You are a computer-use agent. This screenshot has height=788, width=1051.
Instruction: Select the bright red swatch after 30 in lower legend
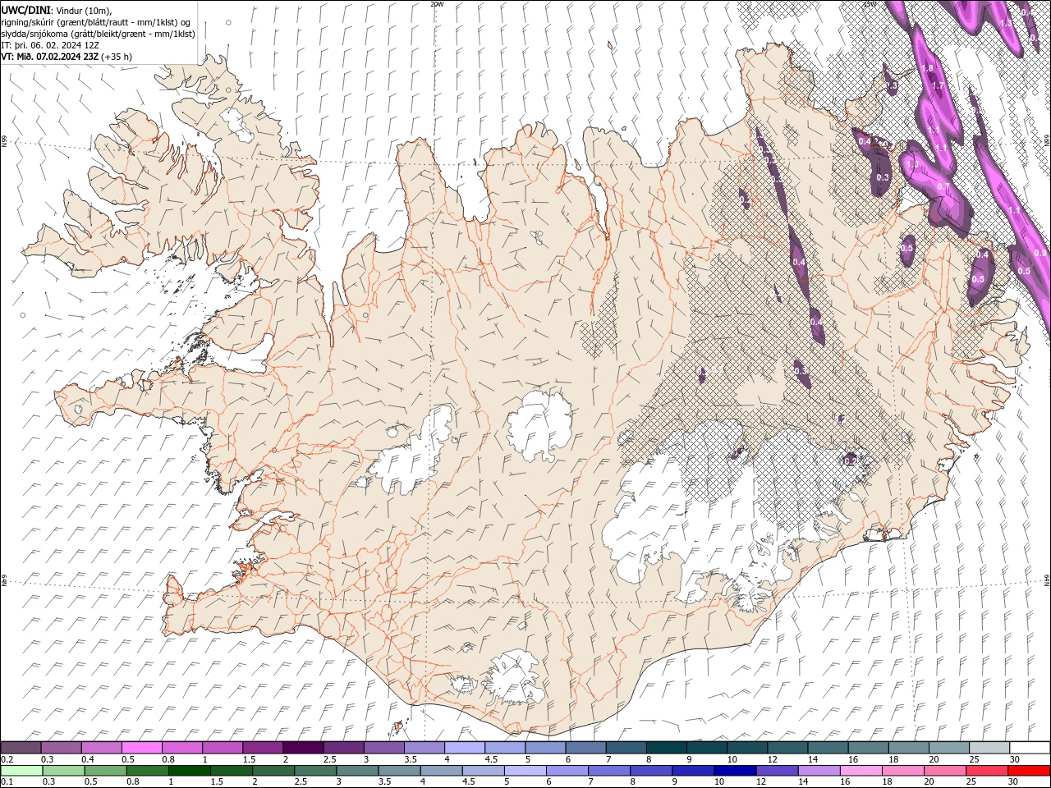(1028, 771)
